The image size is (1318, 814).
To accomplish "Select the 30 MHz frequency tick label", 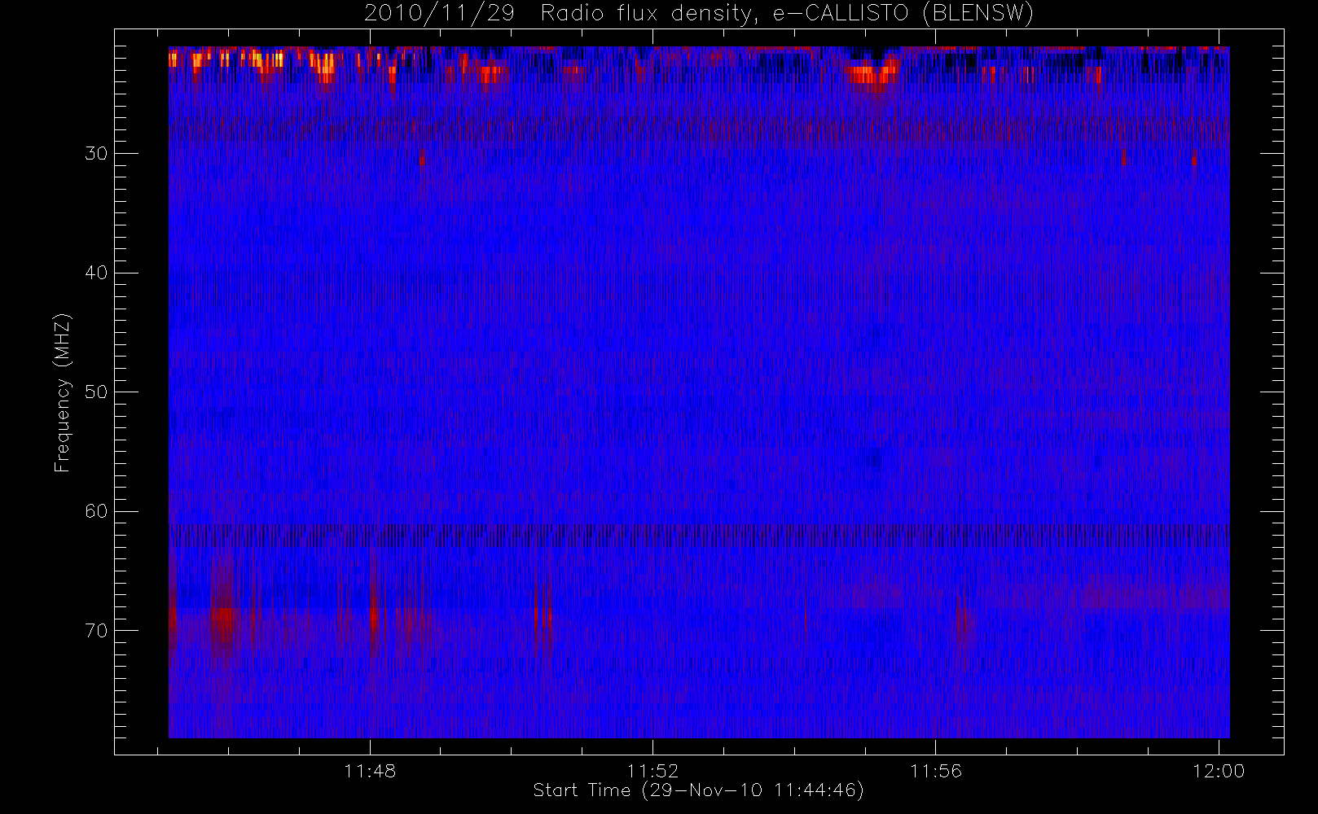I will point(96,154).
